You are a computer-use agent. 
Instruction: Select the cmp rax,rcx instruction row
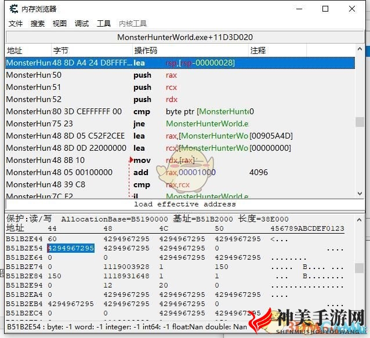[x=180, y=185]
